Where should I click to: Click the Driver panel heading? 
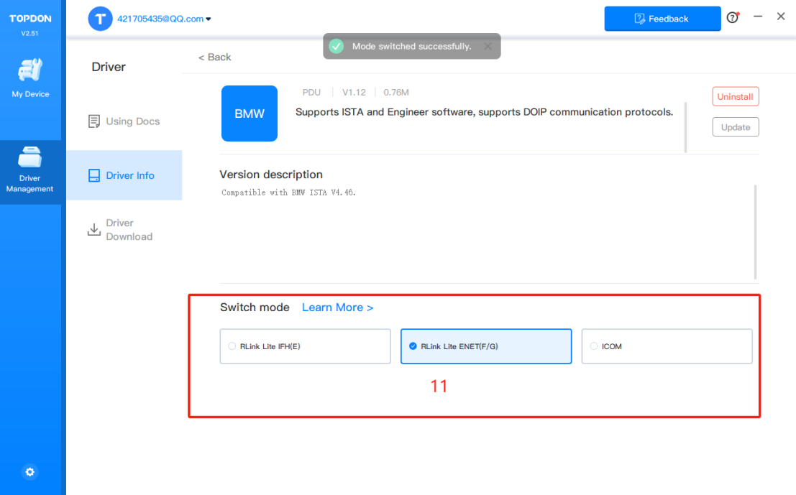(x=109, y=67)
